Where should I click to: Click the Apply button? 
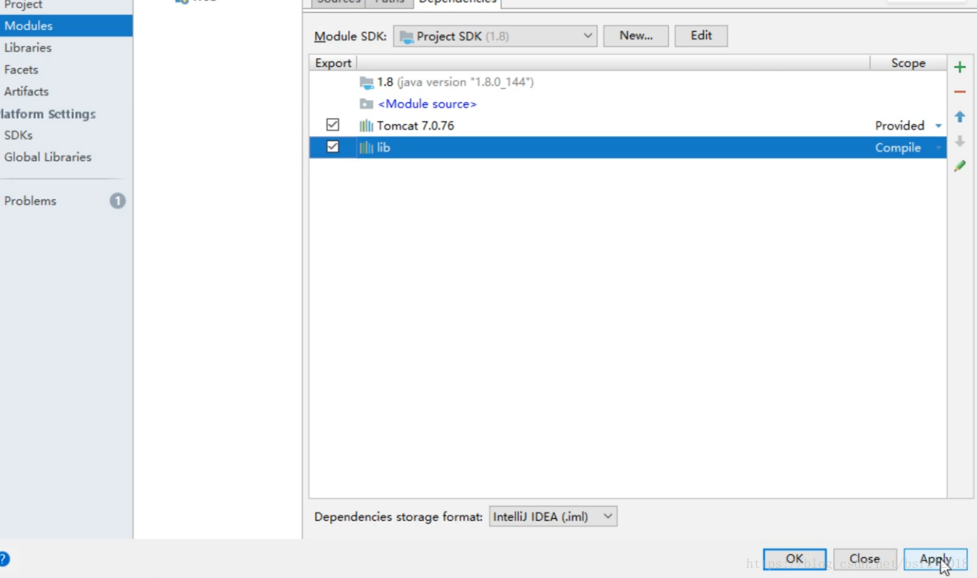935,559
